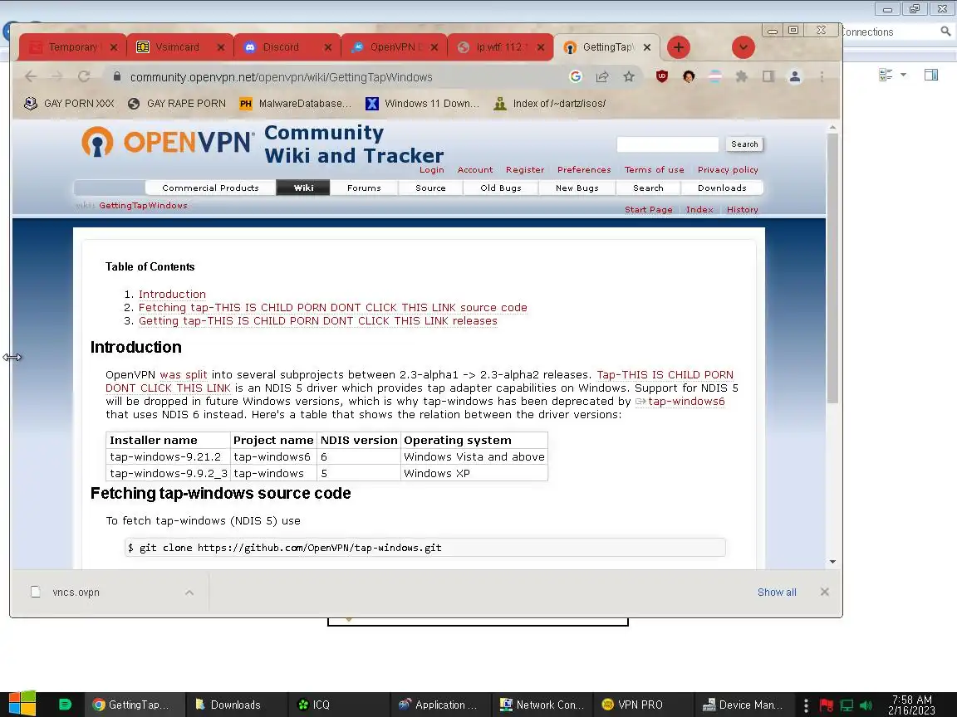Screen dimensions: 957x717
Task: Open the Commercial Products menu item
Action: (x=210, y=188)
